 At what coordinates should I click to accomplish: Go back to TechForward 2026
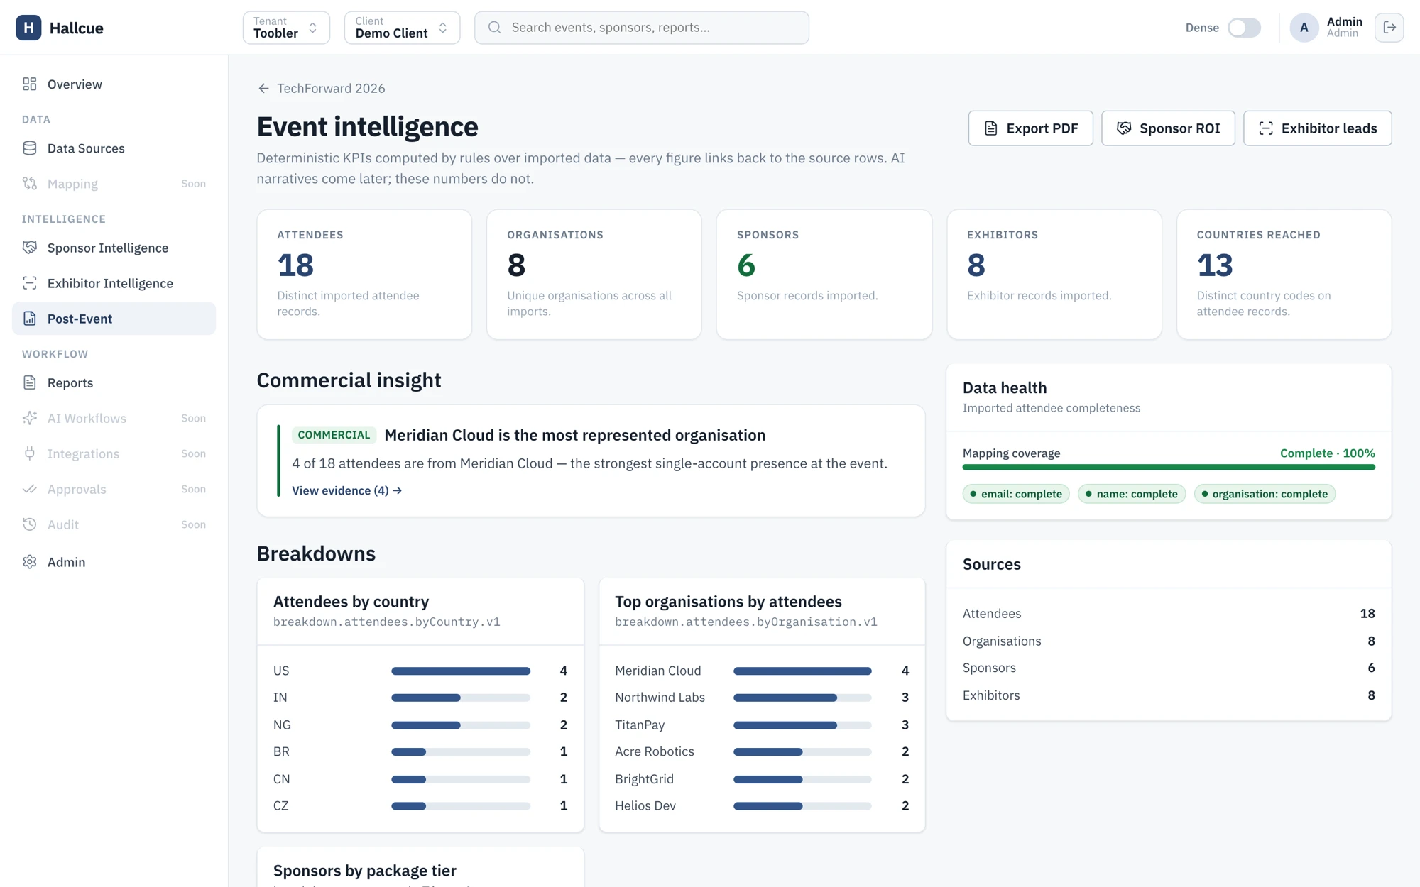(x=321, y=88)
